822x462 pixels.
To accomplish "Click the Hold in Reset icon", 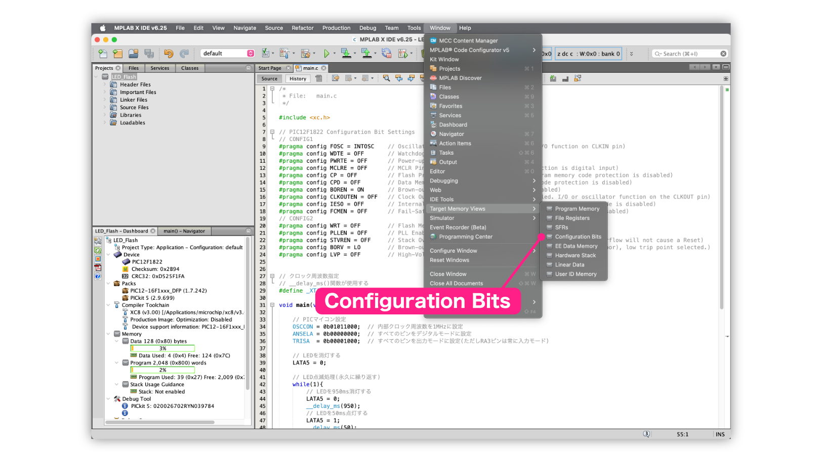I will coord(386,53).
